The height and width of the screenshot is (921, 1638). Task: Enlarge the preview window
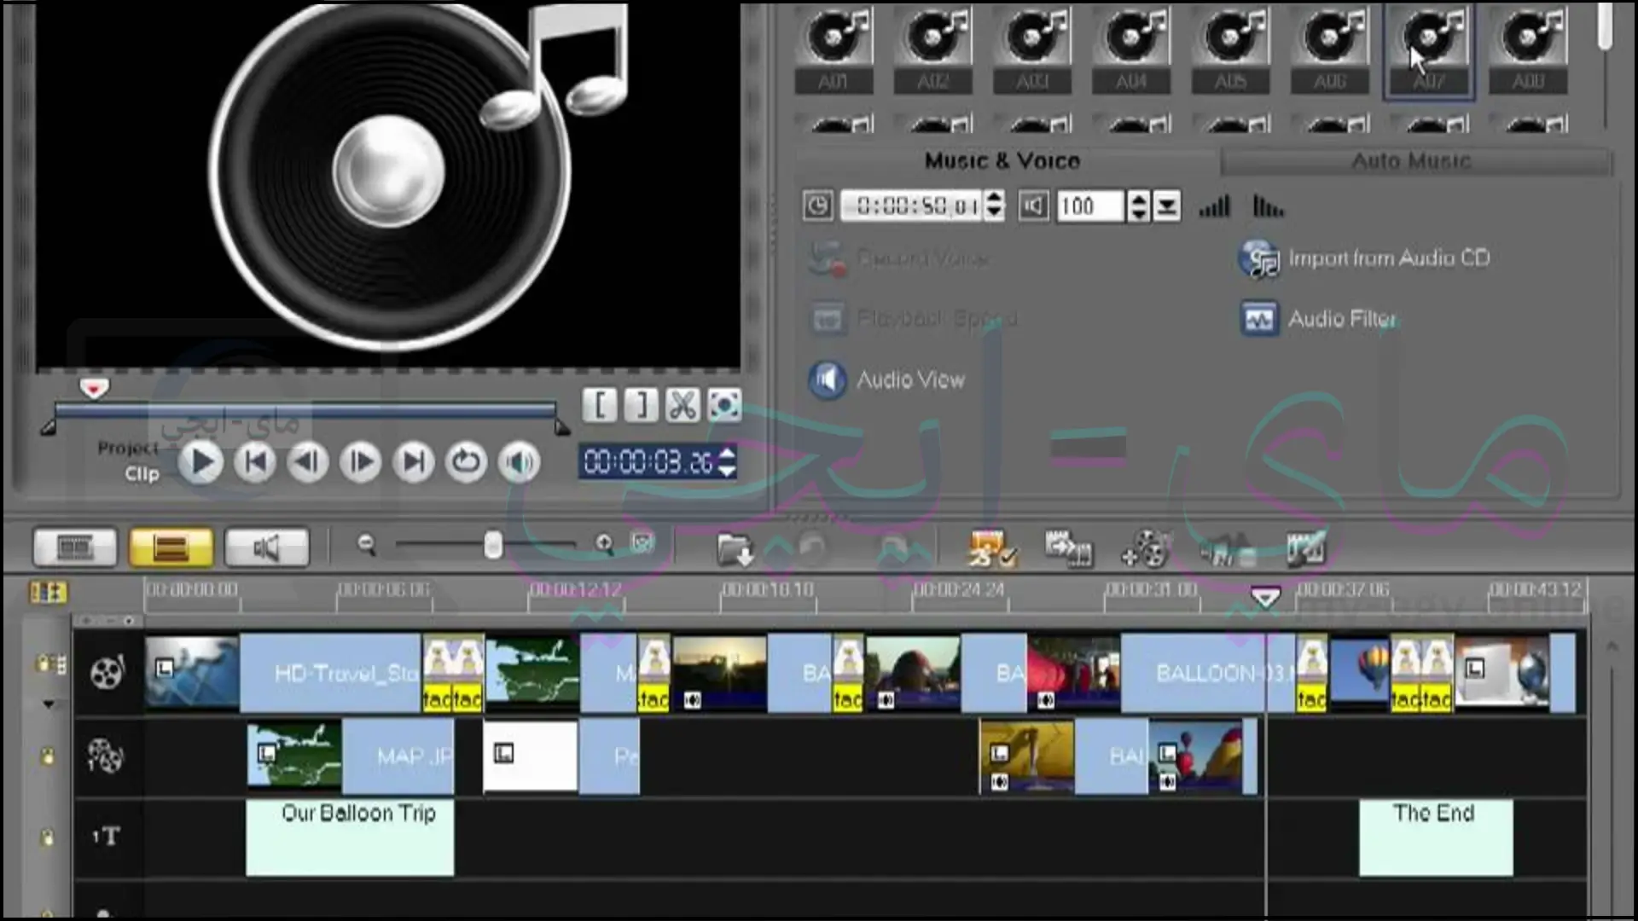[724, 405]
